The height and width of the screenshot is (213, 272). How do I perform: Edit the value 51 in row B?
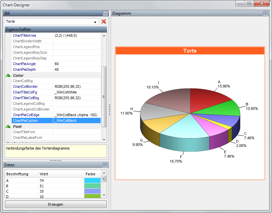[x=42, y=186]
